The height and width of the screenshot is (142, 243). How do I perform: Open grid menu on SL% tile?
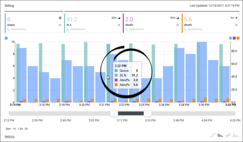[x=119, y=25]
